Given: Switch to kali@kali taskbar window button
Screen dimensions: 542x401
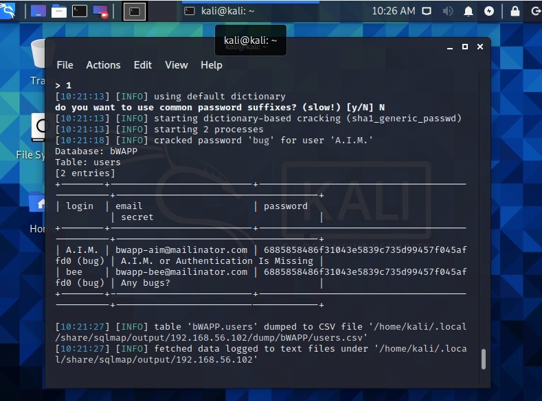Looking at the screenshot, I should click(251, 11).
